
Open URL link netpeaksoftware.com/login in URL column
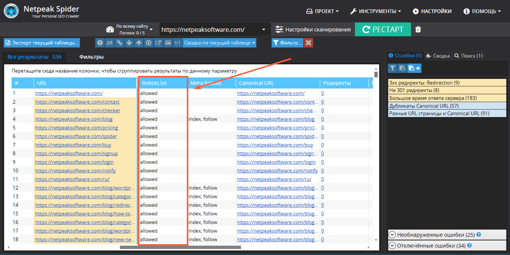pyautogui.click(x=74, y=162)
